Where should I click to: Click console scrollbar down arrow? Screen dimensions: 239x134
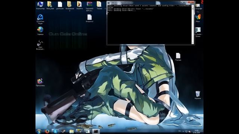tap(193, 43)
